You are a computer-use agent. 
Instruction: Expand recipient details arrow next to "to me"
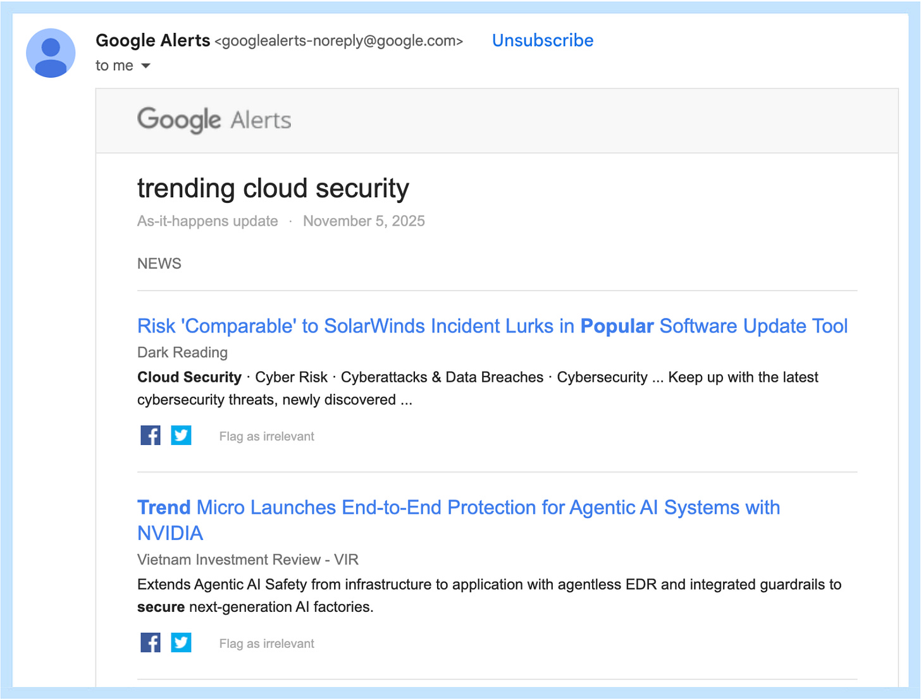click(145, 66)
